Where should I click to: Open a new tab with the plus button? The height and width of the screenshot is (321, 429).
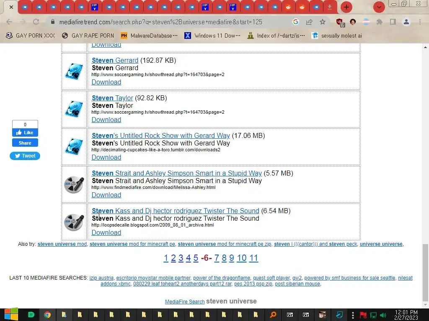coord(346,7)
